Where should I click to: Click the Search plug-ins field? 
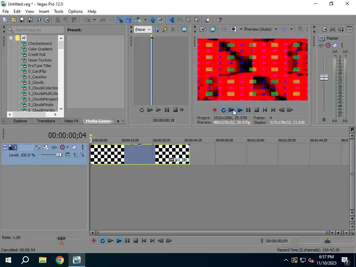tap(36, 30)
